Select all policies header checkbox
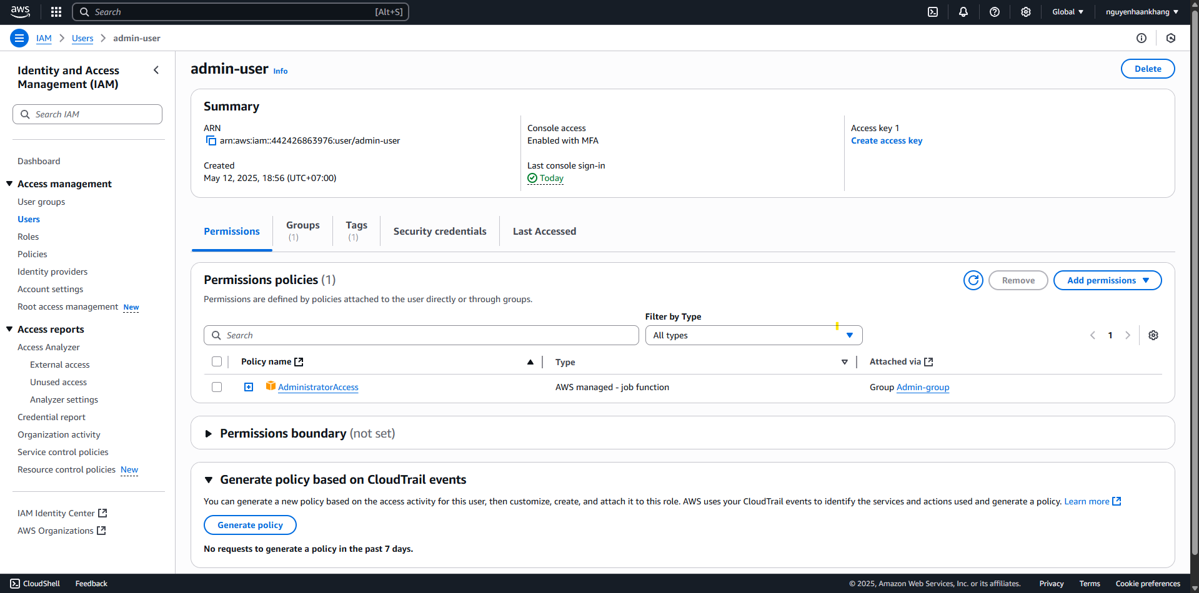This screenshot has width=1199, height=593. (217, 361)
